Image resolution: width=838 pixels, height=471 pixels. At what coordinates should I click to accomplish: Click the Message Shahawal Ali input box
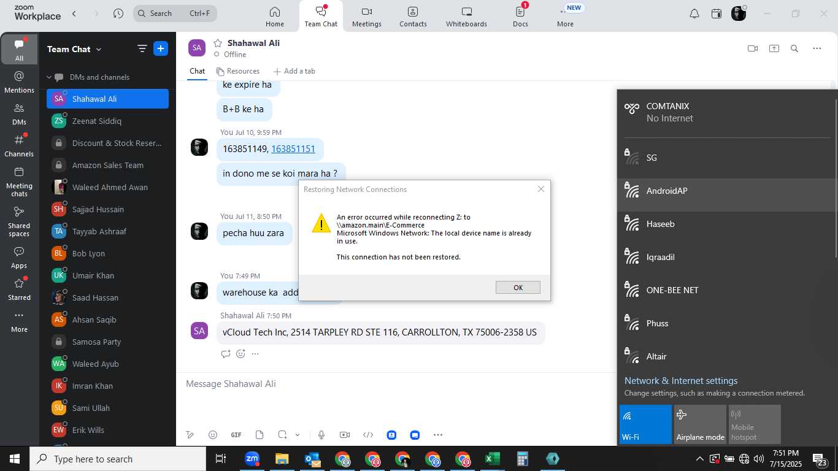coord(396,384)
